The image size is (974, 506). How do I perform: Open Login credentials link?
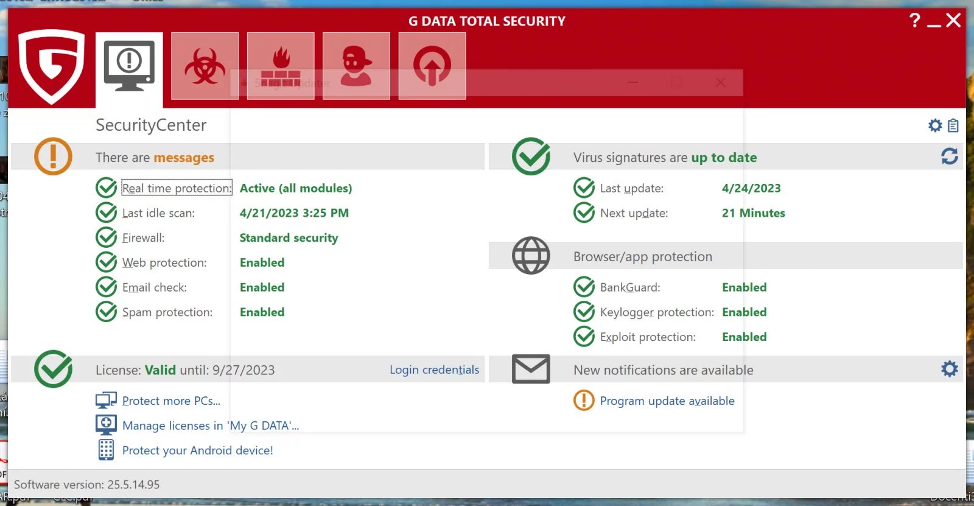click(x=434, y=370)
